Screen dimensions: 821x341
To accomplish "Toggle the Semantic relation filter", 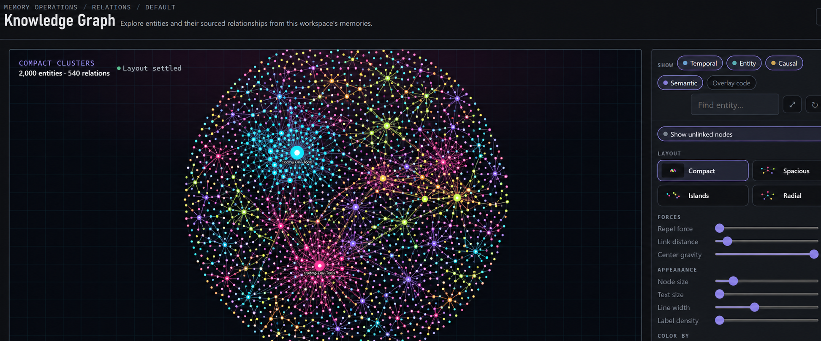I will click(680, 83).
